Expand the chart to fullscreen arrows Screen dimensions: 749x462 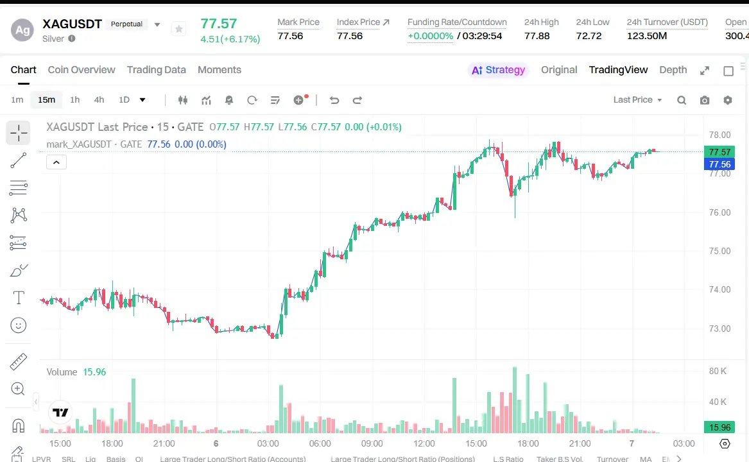pyautogui.click(x=705, y=71)
